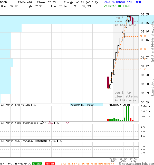
Task: Click the circle marker at chart low
Action: coord(110,103)
